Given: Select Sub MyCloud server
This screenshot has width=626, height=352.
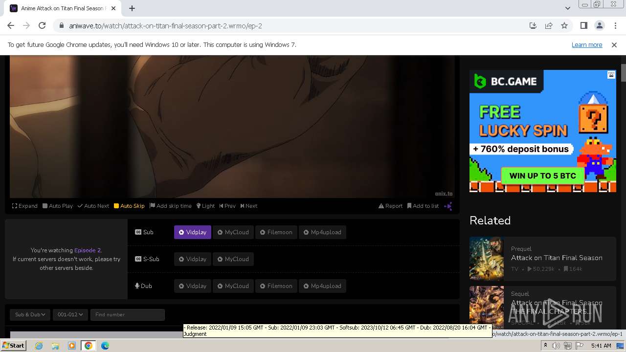Looking at the screenshot, I should (x=233, y=232).
